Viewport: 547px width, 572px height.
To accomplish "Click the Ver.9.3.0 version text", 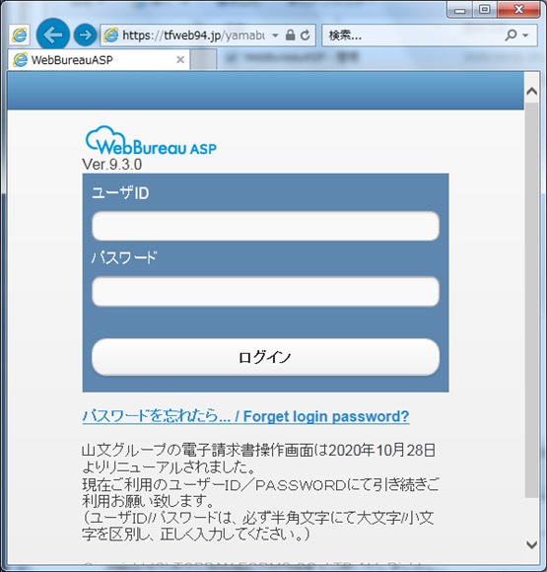I will point(112,165).
